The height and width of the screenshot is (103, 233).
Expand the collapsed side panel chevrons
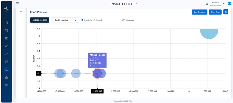pyautogui.click(x=21, y=11)
